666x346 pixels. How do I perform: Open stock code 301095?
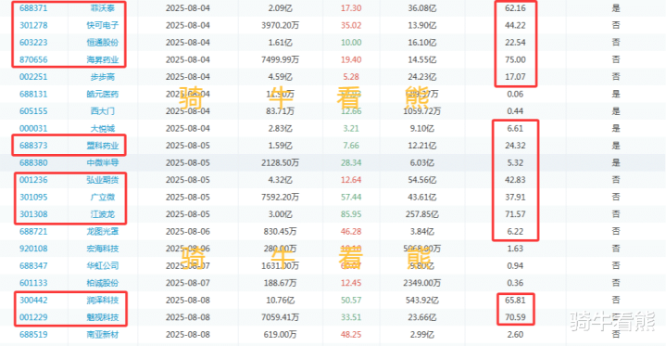click(33, 197)
